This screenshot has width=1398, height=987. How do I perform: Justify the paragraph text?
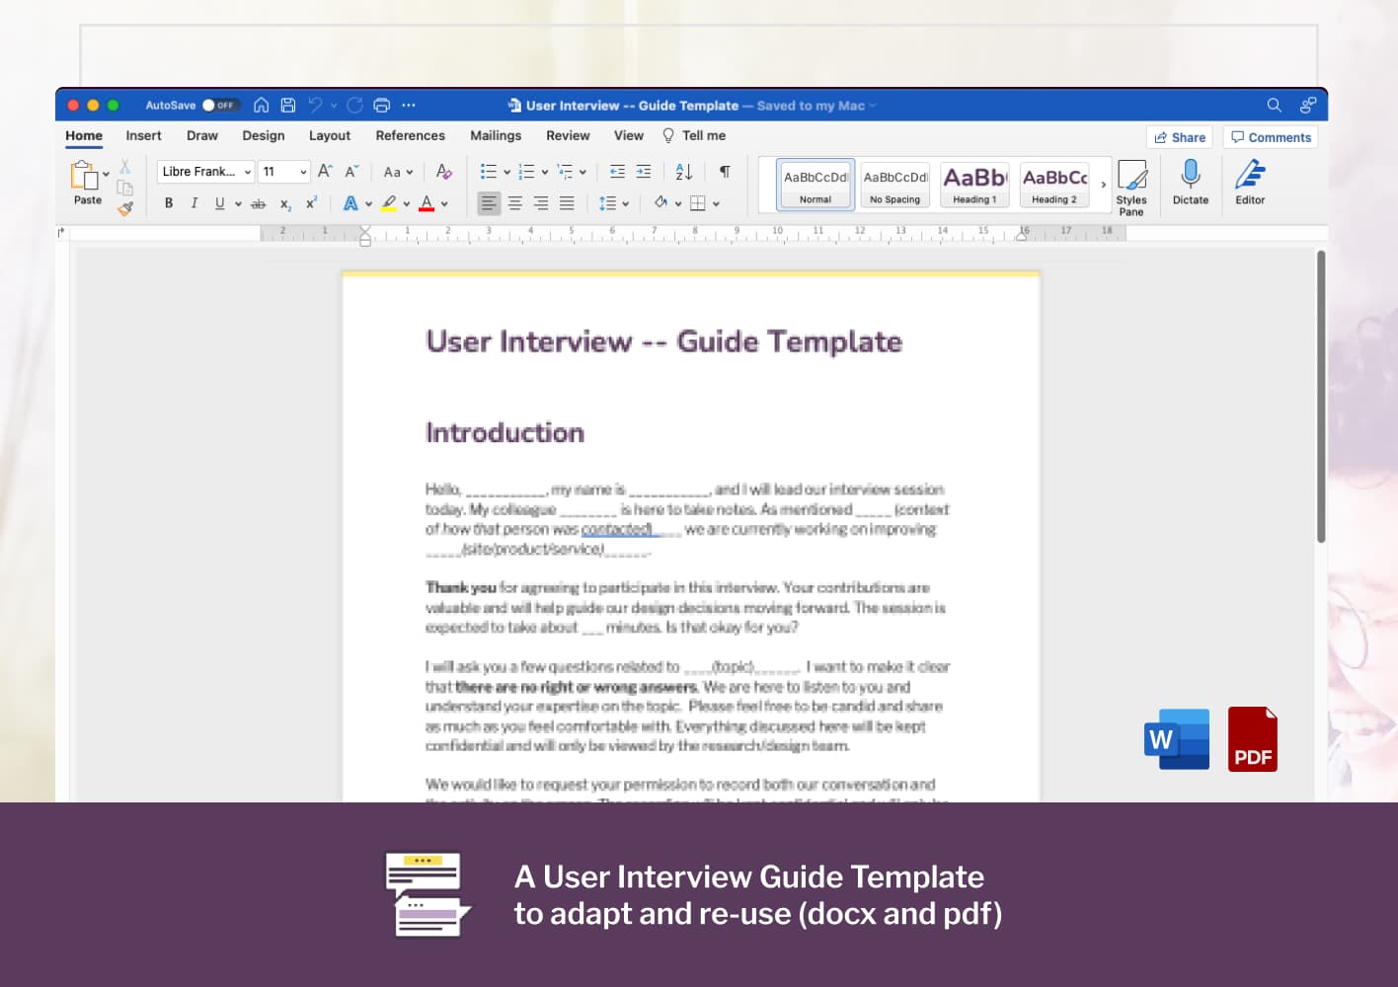click(x=567, y=203)
